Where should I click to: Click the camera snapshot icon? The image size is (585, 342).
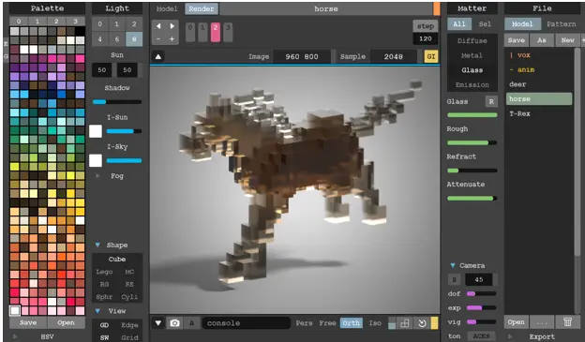tap(174, 323)
